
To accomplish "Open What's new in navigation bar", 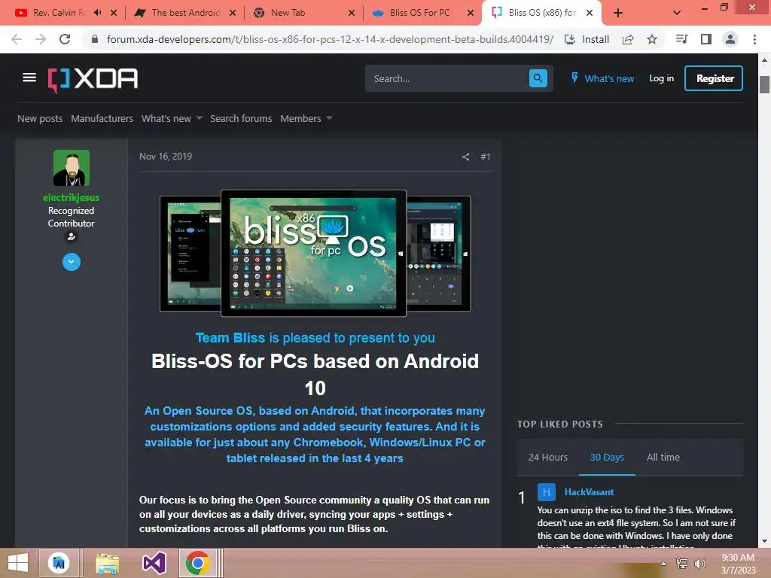I will [166, 118].
